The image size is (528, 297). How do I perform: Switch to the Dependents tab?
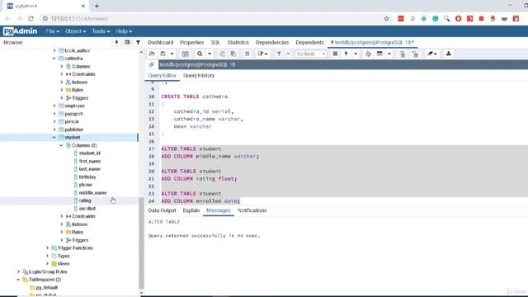point(309,42)
